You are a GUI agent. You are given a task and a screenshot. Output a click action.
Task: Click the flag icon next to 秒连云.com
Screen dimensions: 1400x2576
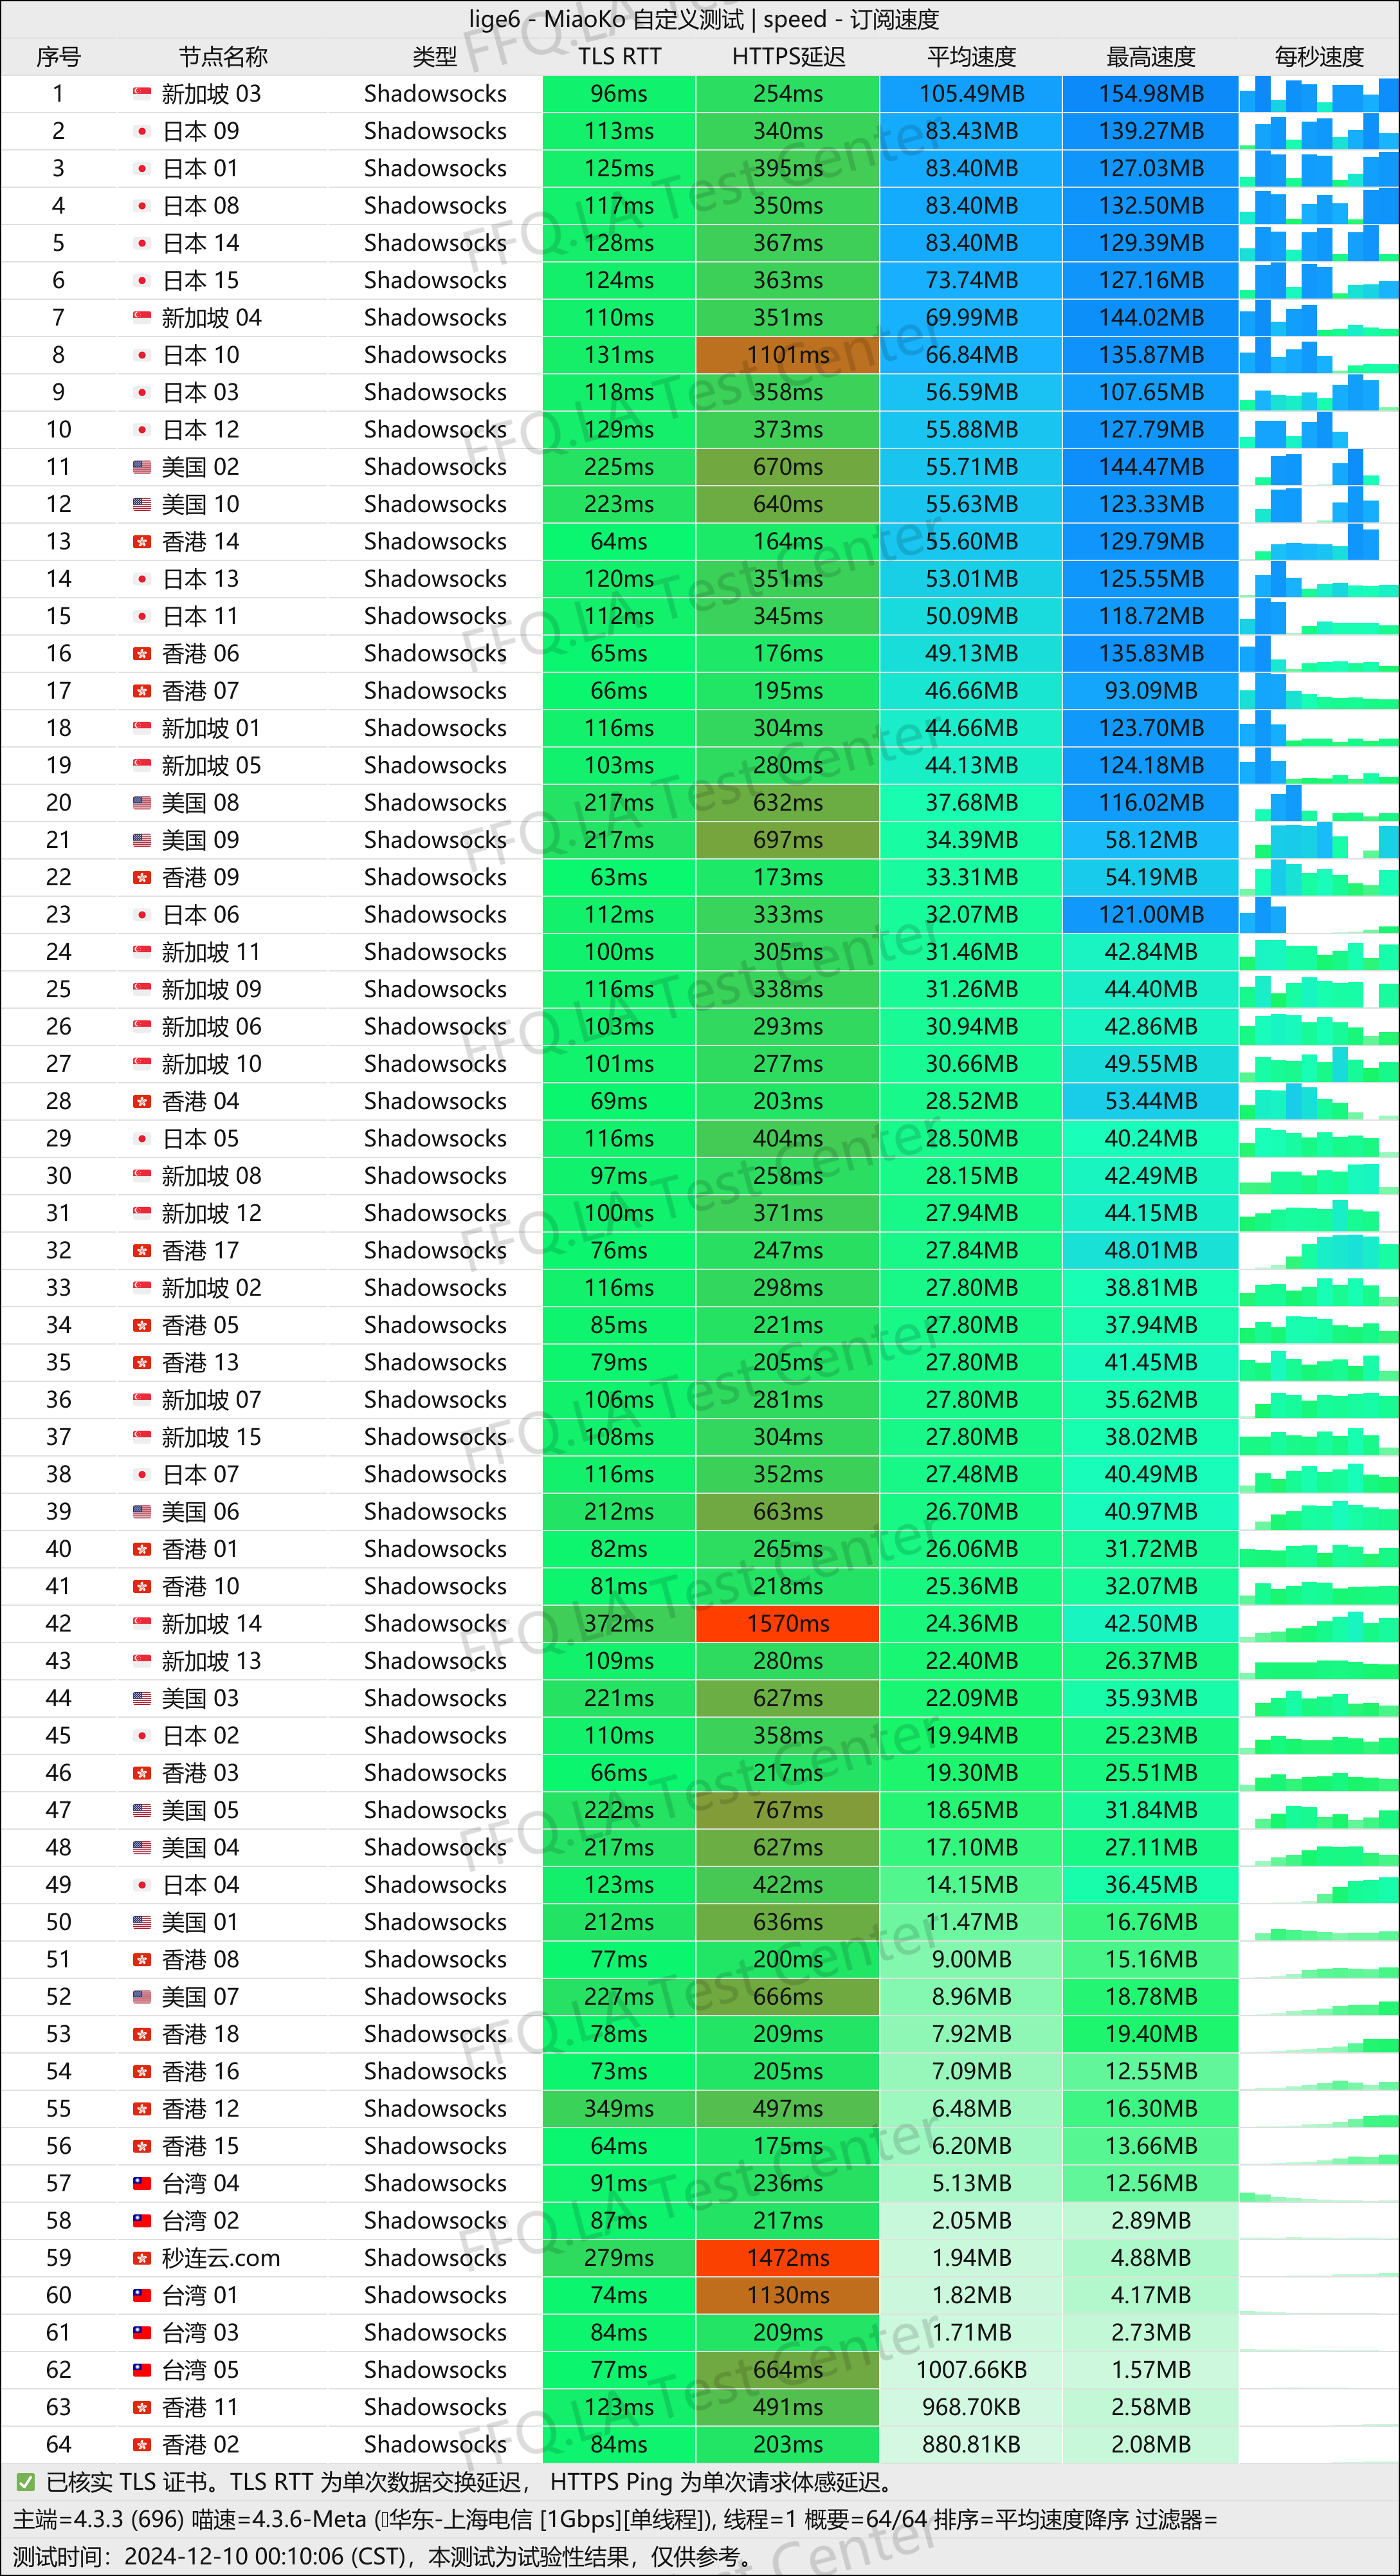[x=142, y=2258]
